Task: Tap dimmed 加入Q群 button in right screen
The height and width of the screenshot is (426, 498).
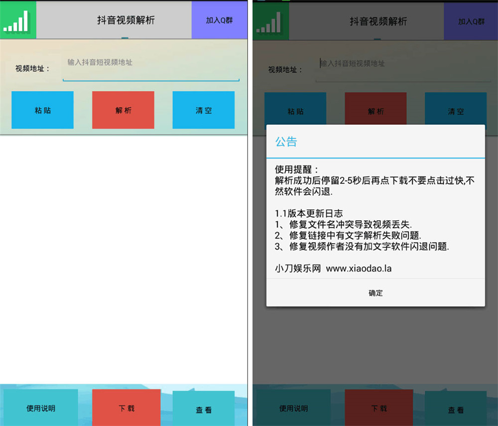Action: click(x=471, y=21)
